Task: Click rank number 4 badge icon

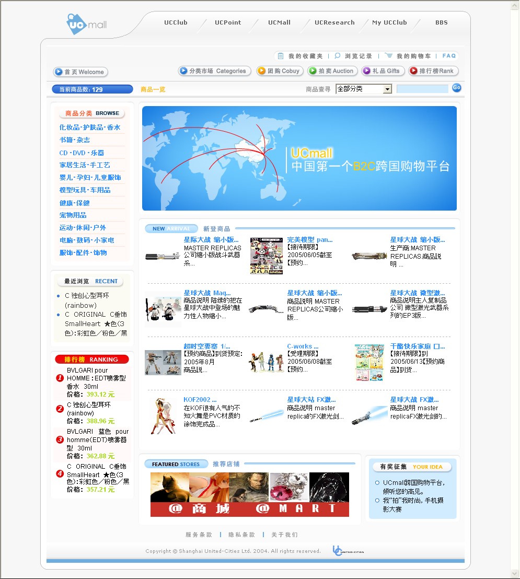Action: point(60,473)
